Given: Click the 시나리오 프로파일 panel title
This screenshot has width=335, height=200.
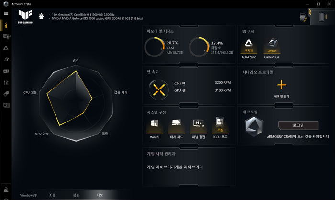Looking at the screenshot, I should 257,72.
